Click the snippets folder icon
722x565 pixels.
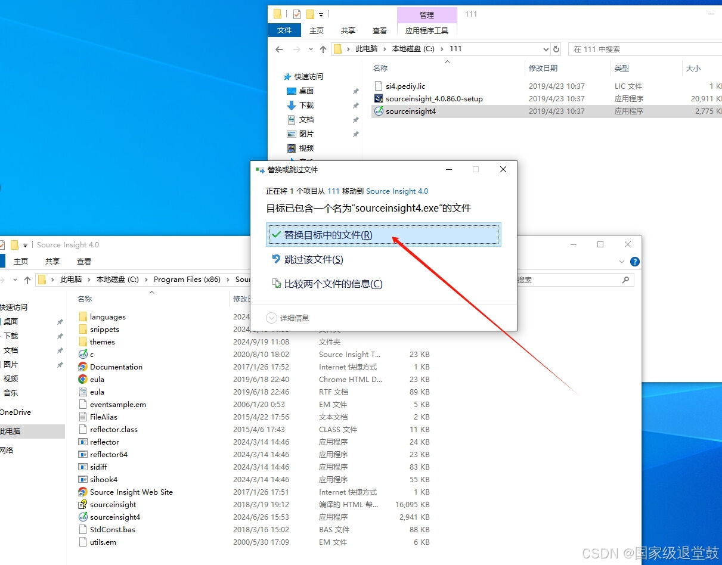83,329
